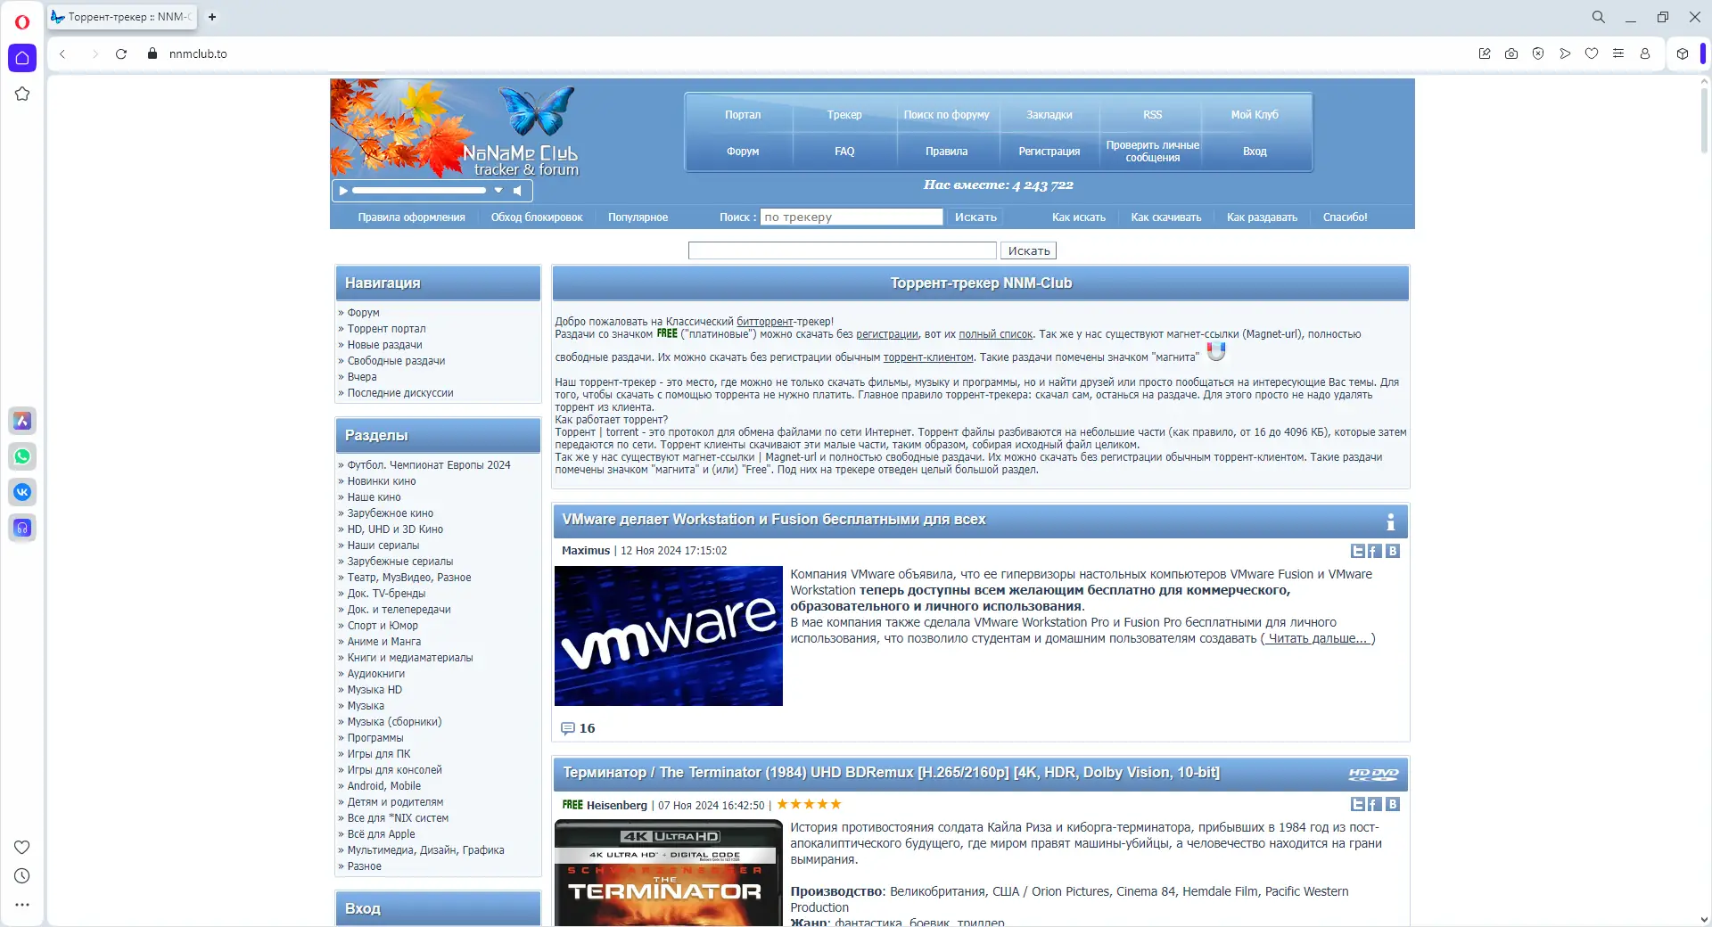Open Игры для ПК section
The width and height of the screenshot is (1712, 927).
379,754
